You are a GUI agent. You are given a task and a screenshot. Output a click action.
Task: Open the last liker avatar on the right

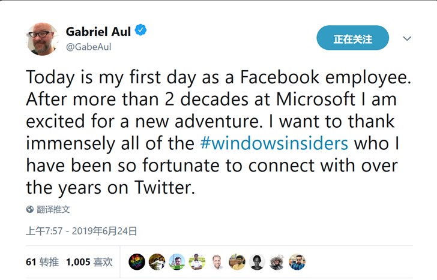[x=298, y=262]
